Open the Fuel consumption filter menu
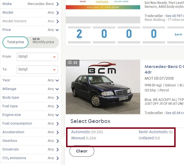The height and width of the screenshot is (165, 184). (x=30, y=123)
